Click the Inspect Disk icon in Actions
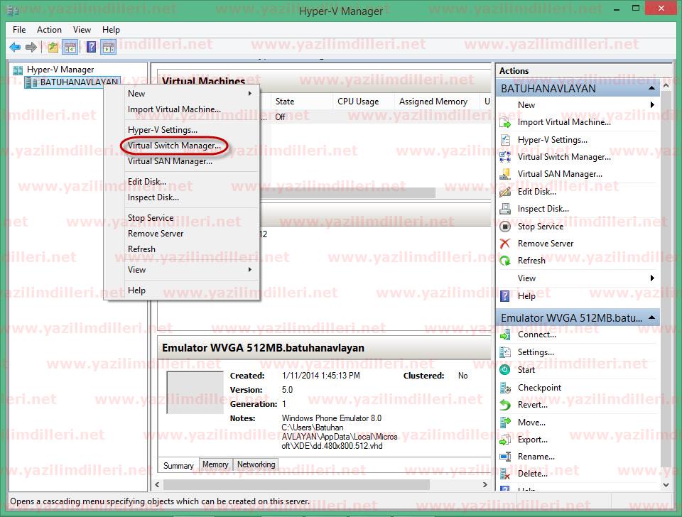682x517 pixels. click(505, 209)
